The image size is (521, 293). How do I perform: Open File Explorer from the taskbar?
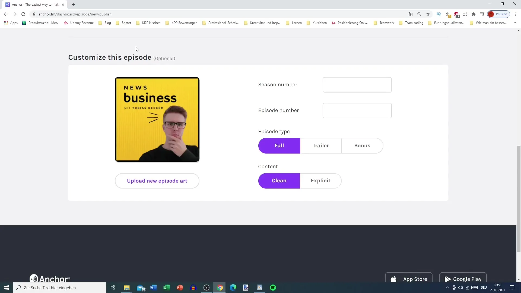pyautogui.click(x=126, y=288)
